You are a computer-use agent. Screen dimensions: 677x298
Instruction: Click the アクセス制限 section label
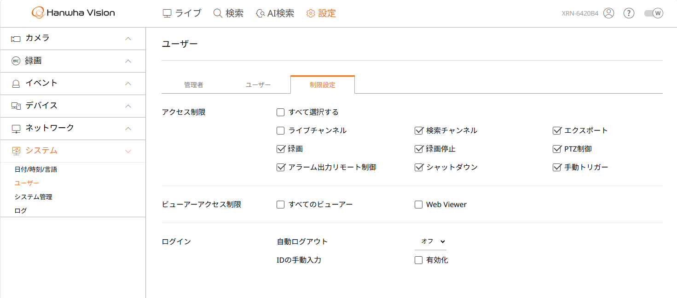pyautogui.click(x=184, y=112)
